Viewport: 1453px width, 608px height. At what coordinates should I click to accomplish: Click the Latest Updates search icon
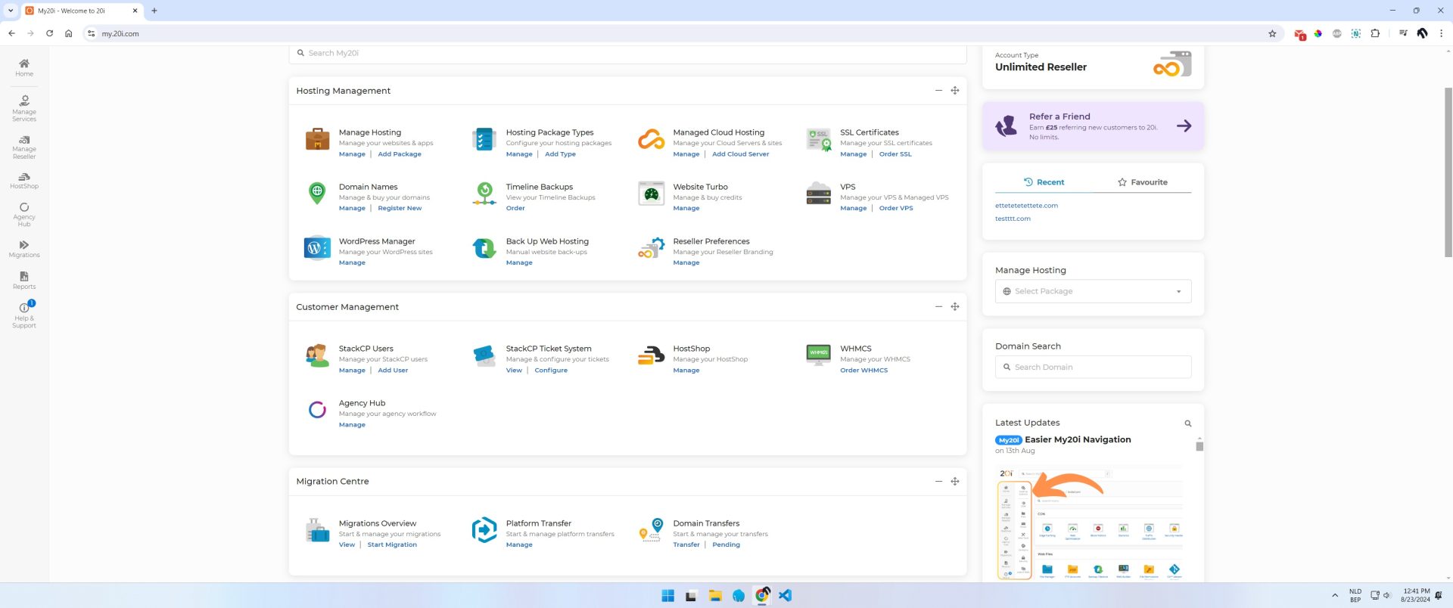click(1187, 423)
